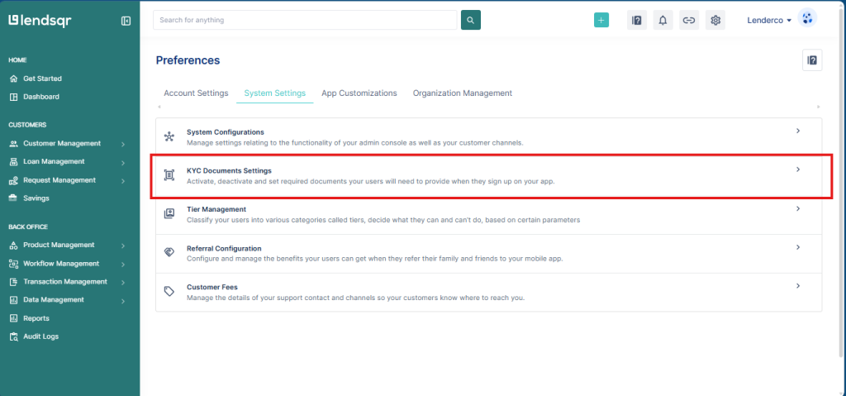Viewport: 846px width, 396px height.
Task: Click the help icon beside Preferences heading
Action: [812, 60]
